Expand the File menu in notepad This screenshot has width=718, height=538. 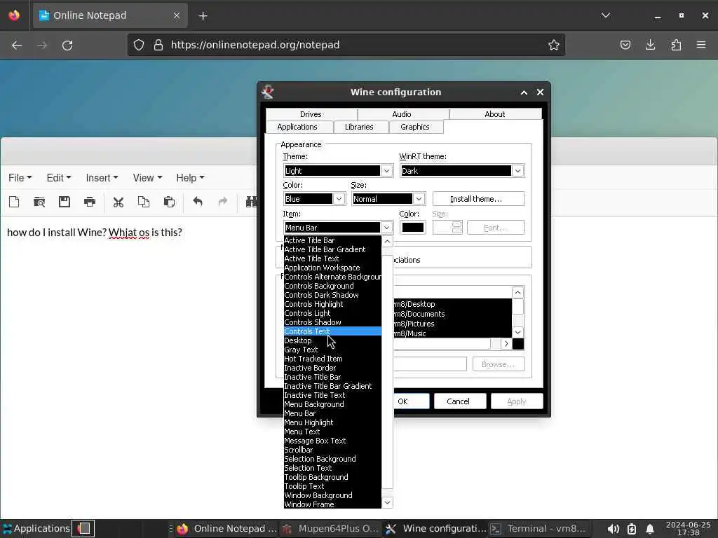tap(20, 178)
